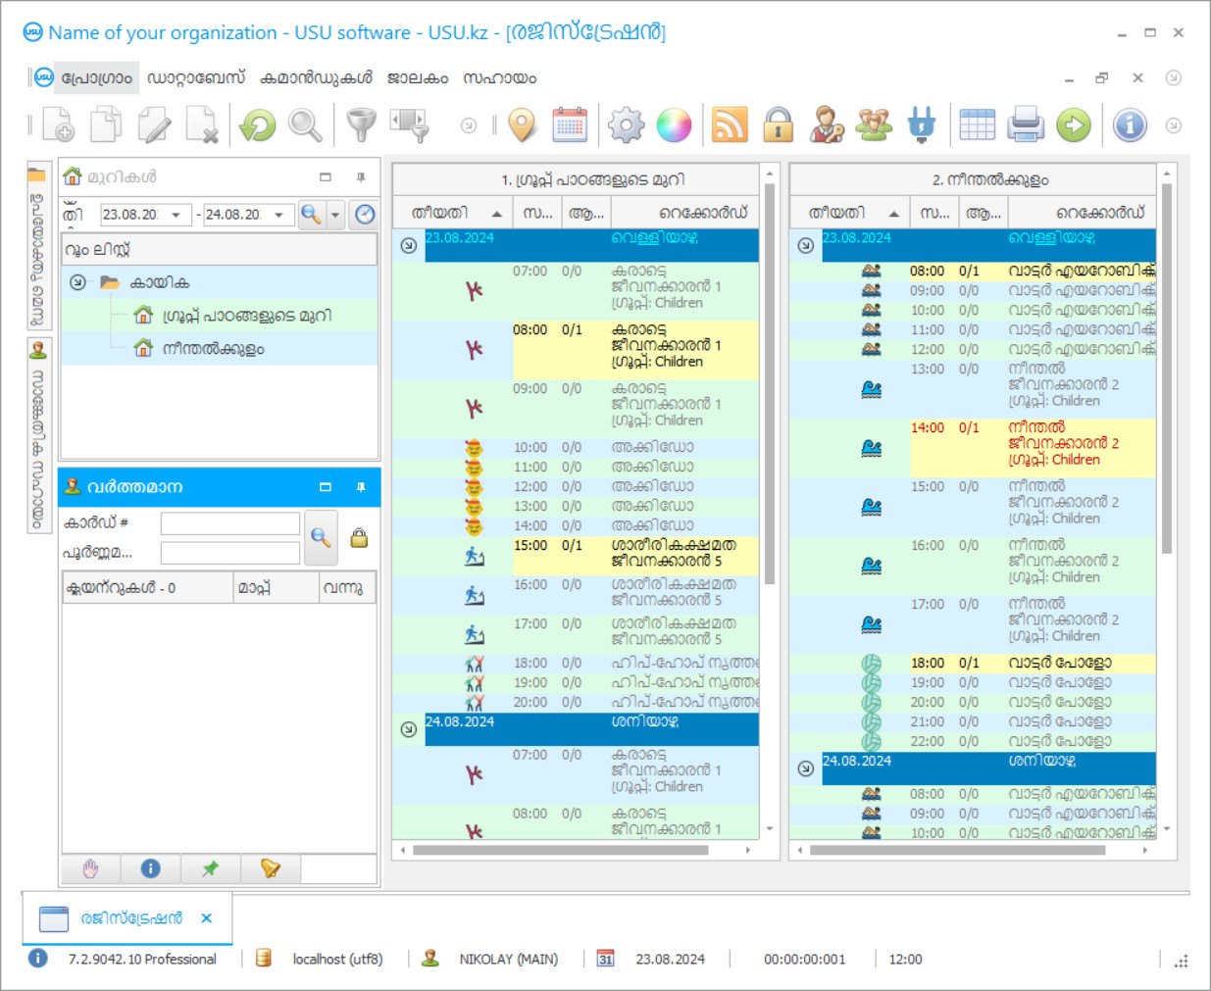The height and width of the screenshot is (991, 1211).
Task: Open the സഹായം menu
Action: 499,78
